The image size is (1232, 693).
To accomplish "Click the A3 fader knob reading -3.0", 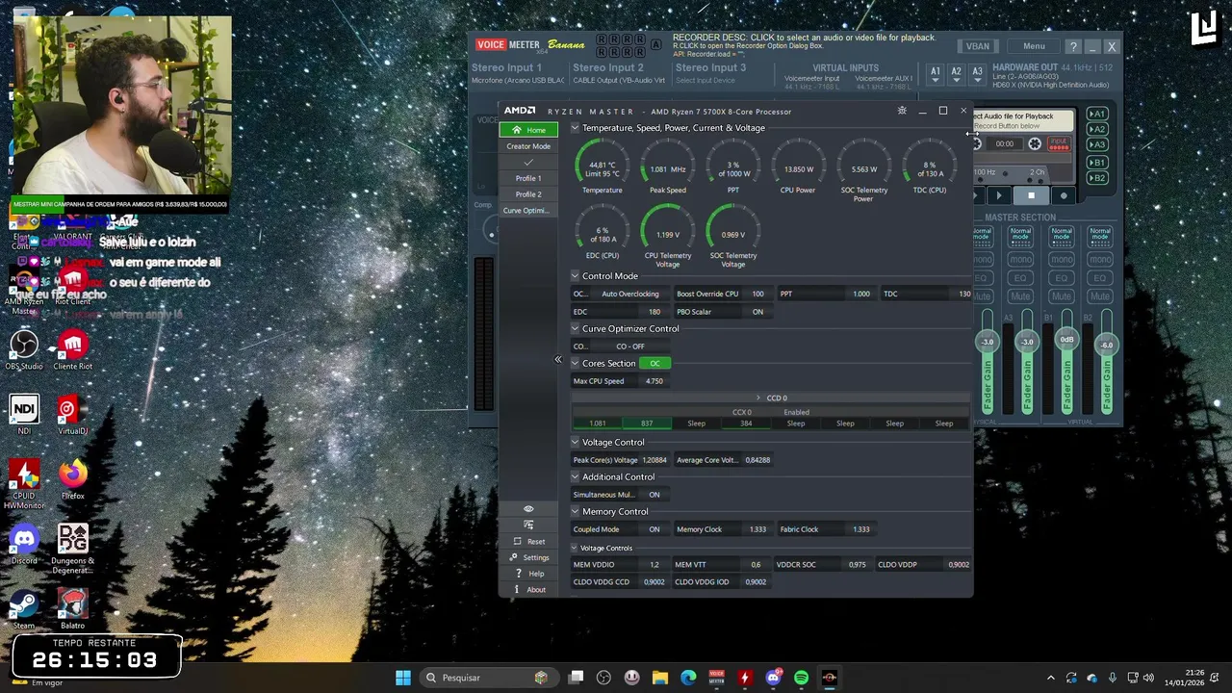I will click(x=1027, y=342).
